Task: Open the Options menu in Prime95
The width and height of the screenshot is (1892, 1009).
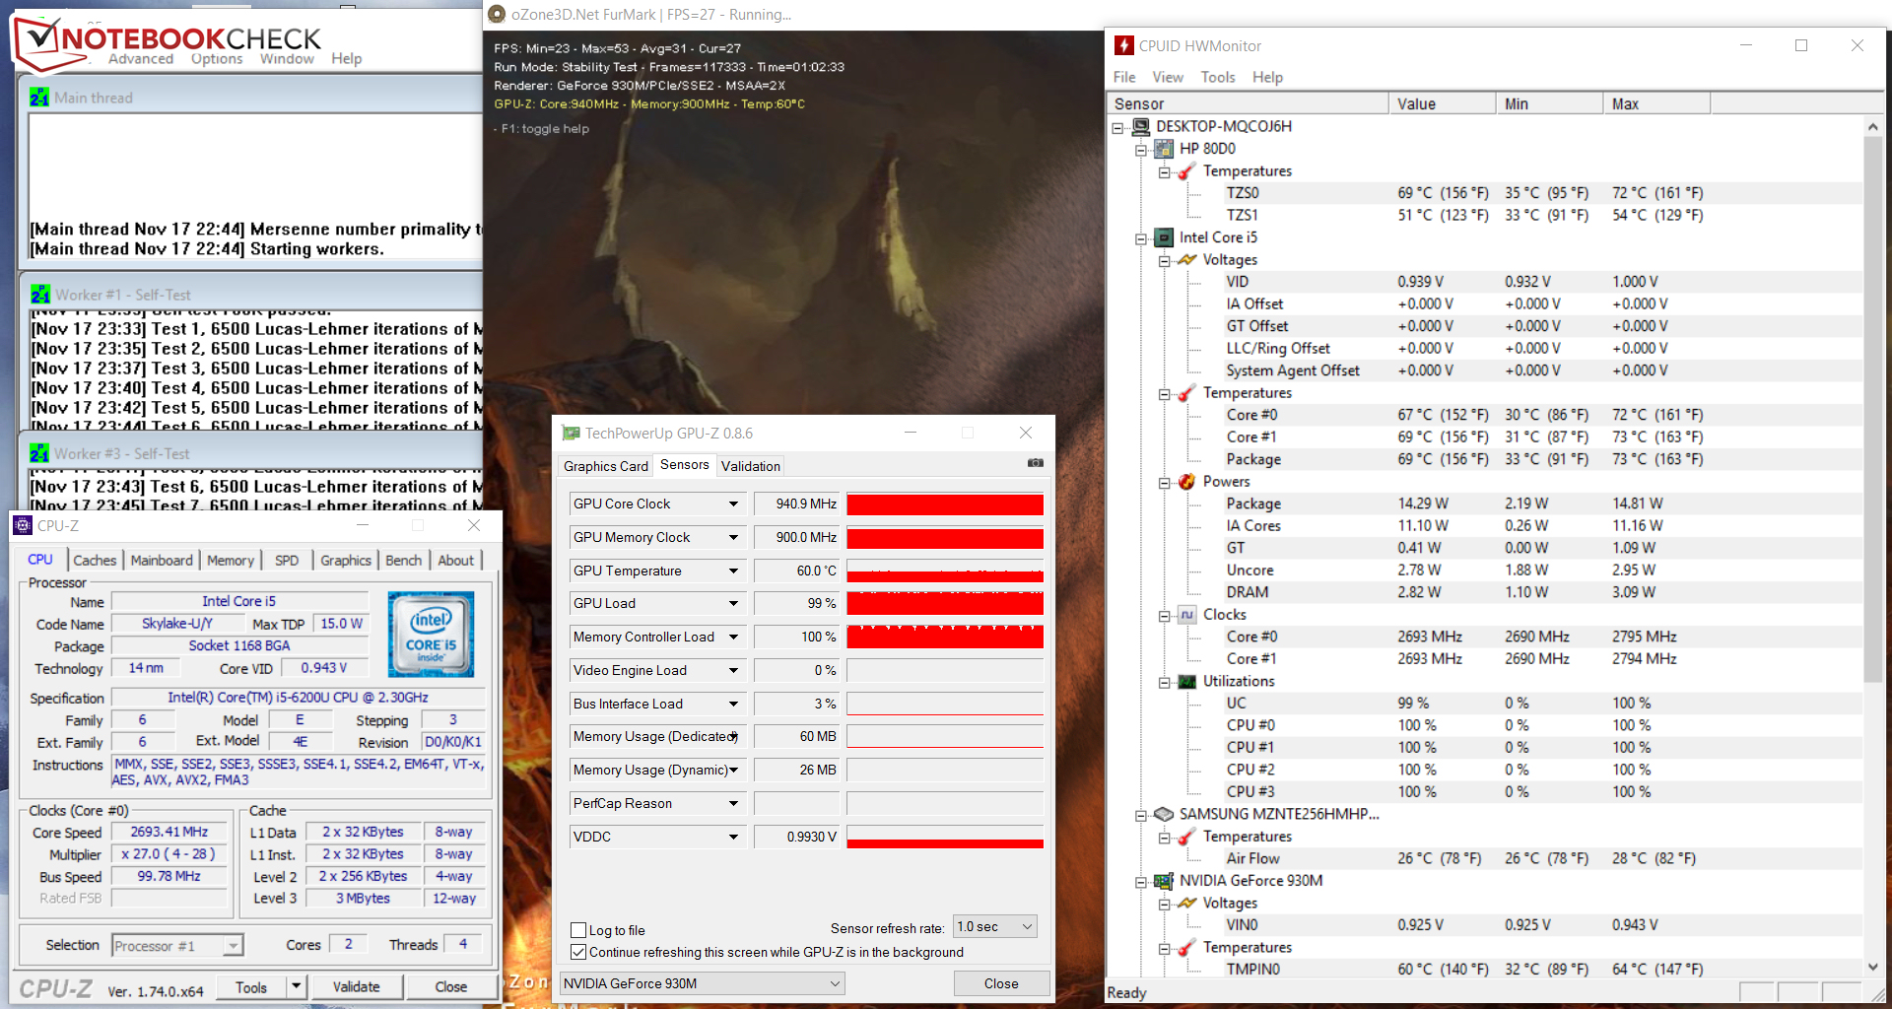Action: pos(217,59)
